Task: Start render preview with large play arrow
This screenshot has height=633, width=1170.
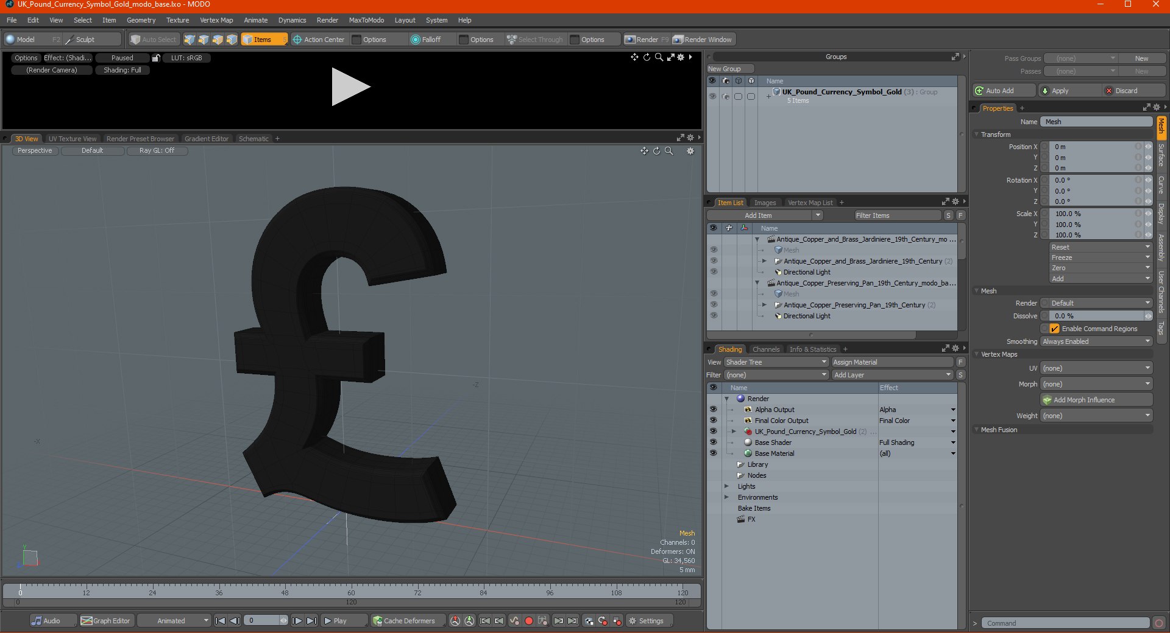Action: click(350, 87)
